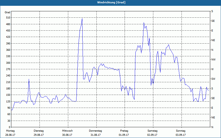Click the 330 value on the left axis
The width and height of the screenshot is (221, 138).
tap(8, 56)
